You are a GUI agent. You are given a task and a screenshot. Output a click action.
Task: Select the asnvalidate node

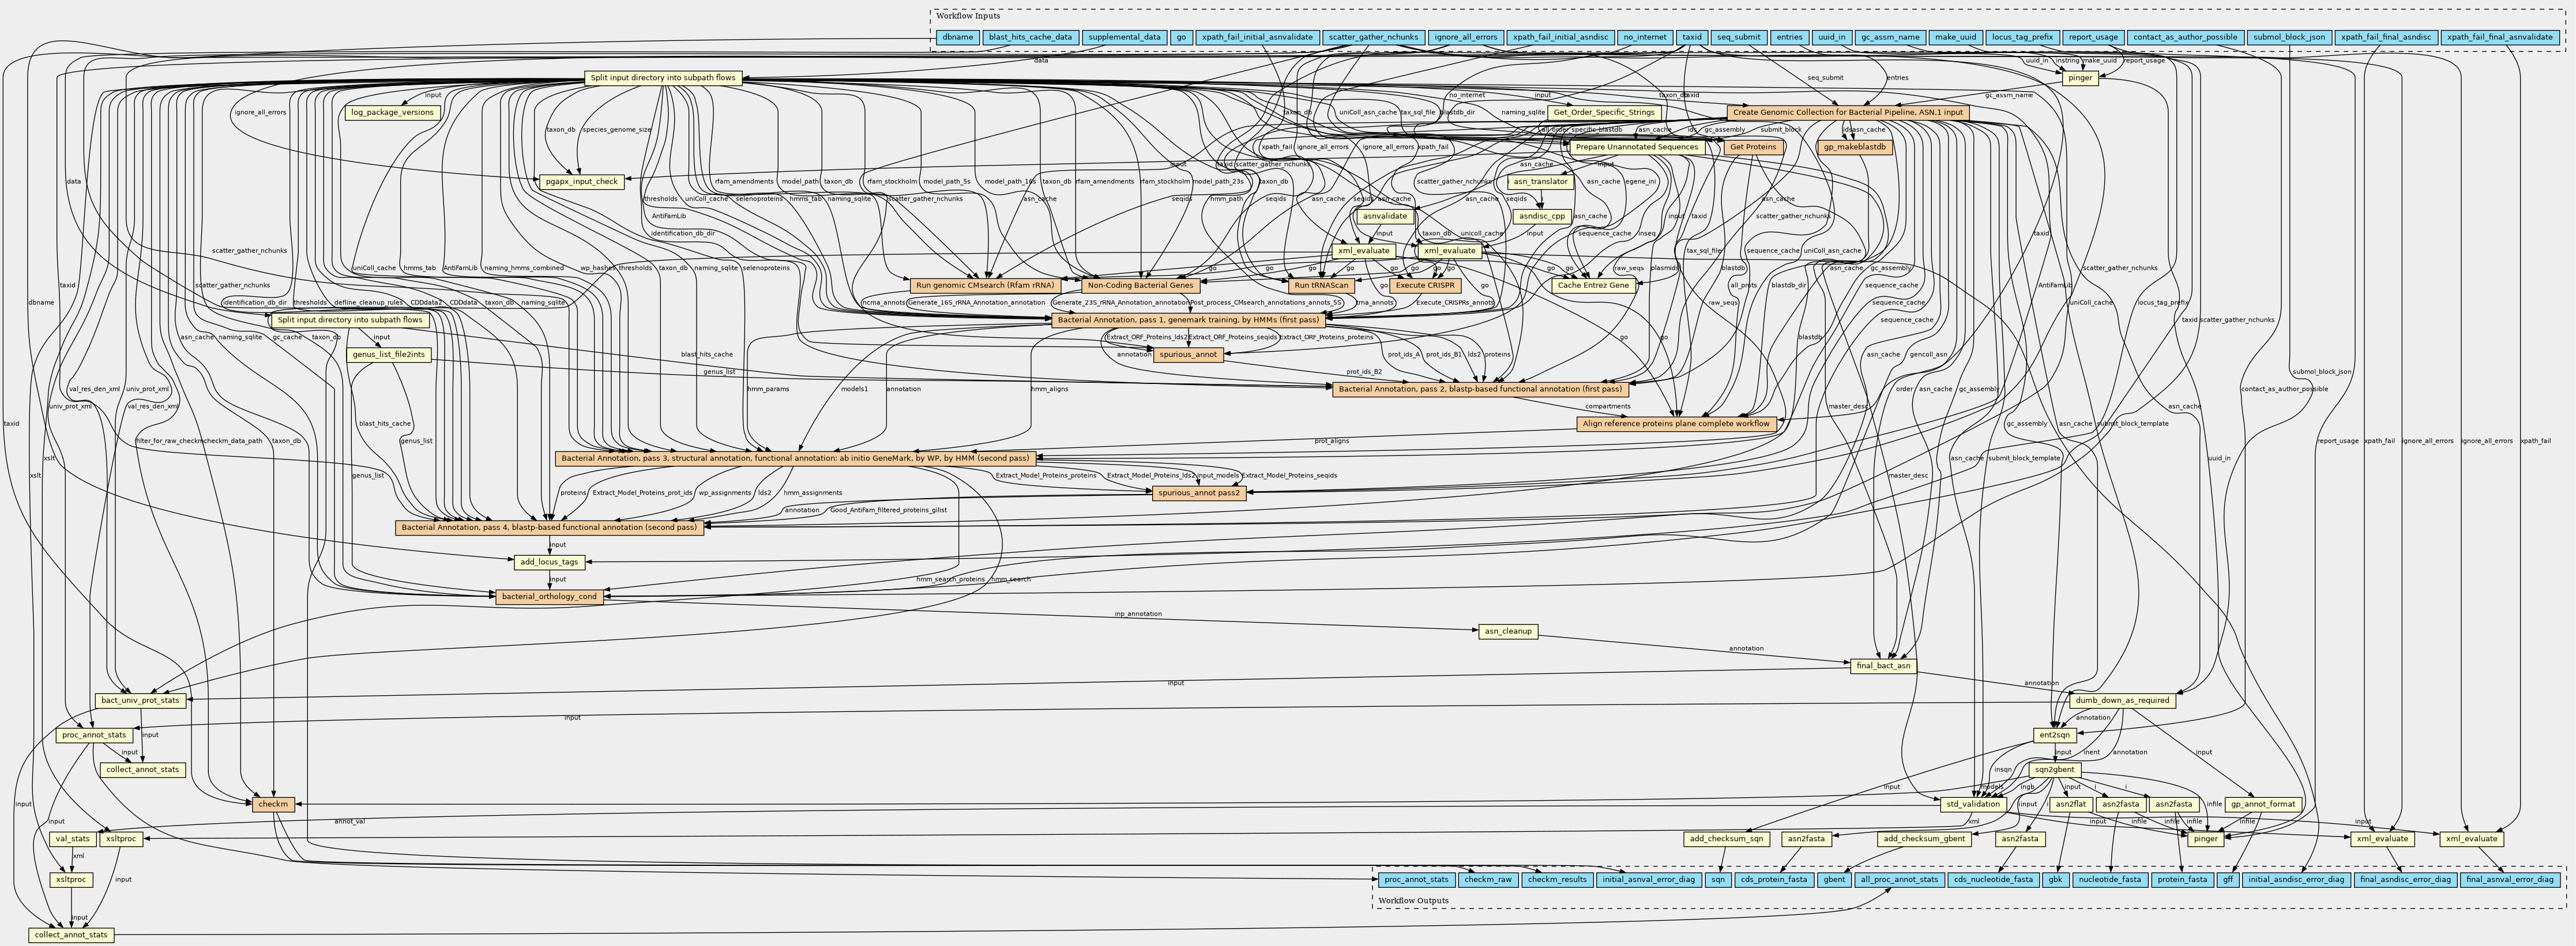[1385, 216]
